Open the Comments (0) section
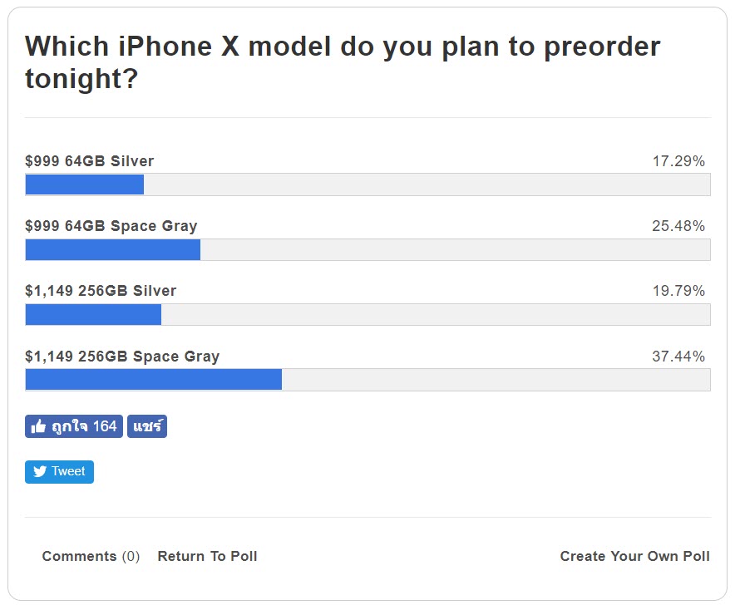Image resolution: width=735 pixels, height=605 pixels. pyautogui.click(x=90, y=556)
